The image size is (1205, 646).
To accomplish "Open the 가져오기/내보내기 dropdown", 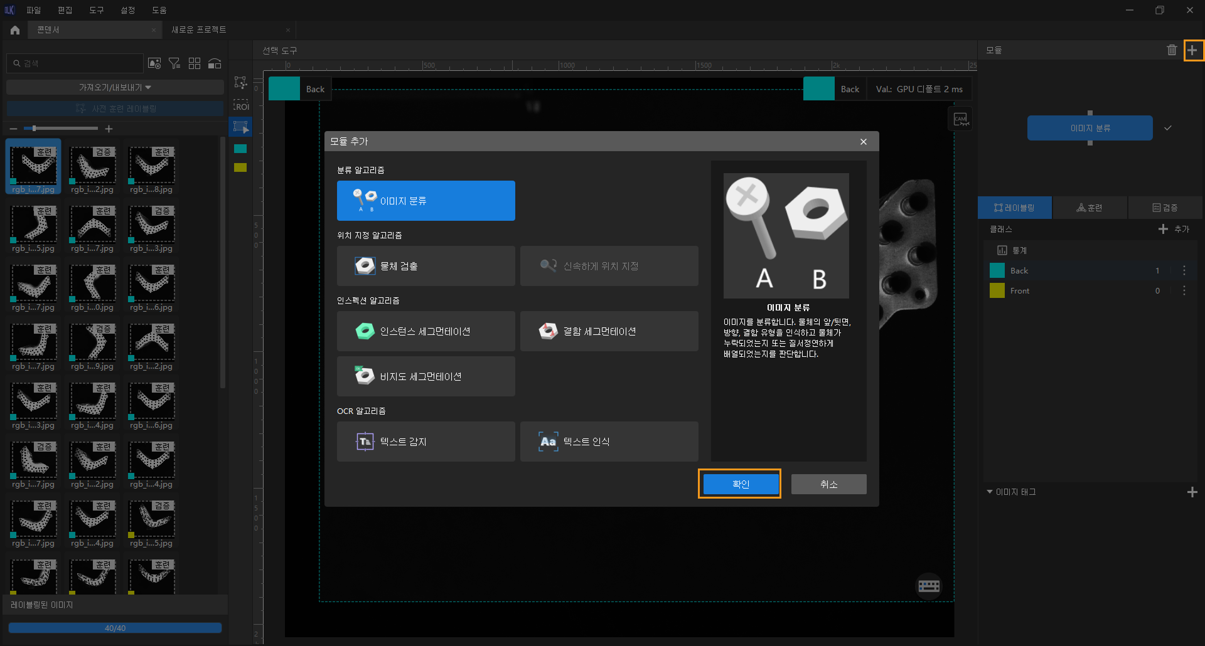I will tap(115, 87).
